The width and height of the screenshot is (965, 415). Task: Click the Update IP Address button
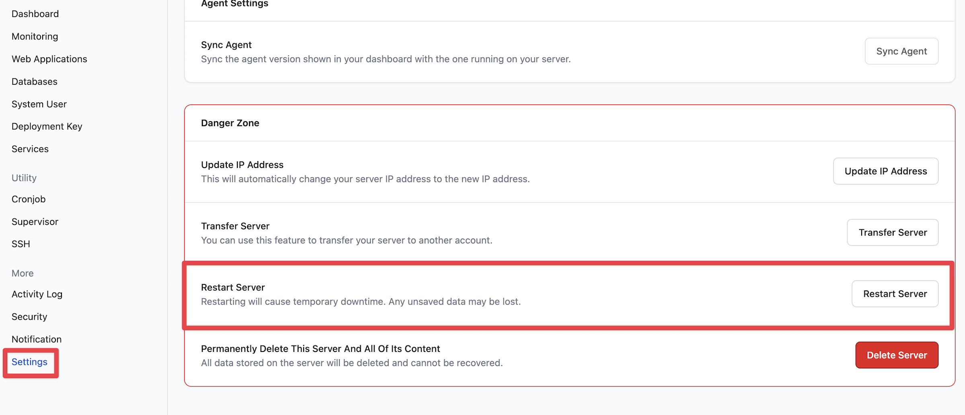pyautogui.click(x=885, y=171)
